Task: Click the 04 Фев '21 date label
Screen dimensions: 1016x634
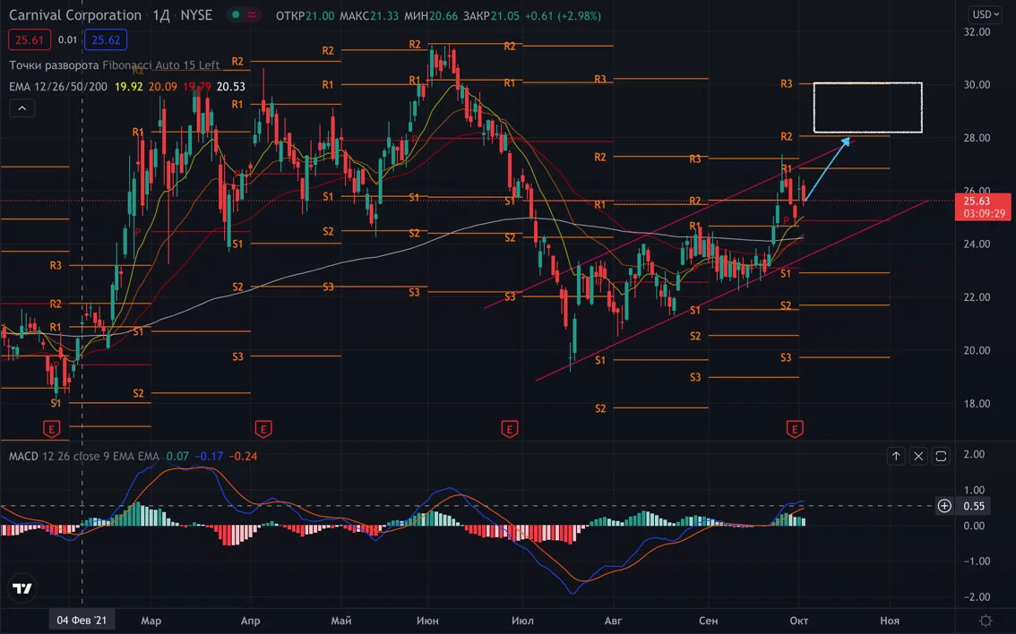Action: (82, 621)
